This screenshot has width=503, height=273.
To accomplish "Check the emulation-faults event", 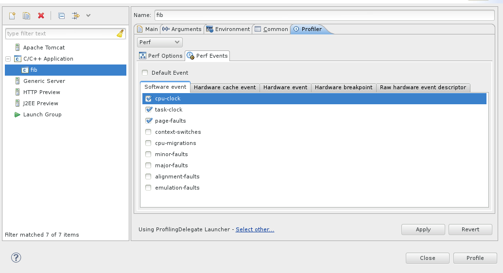I will [148, 188].
